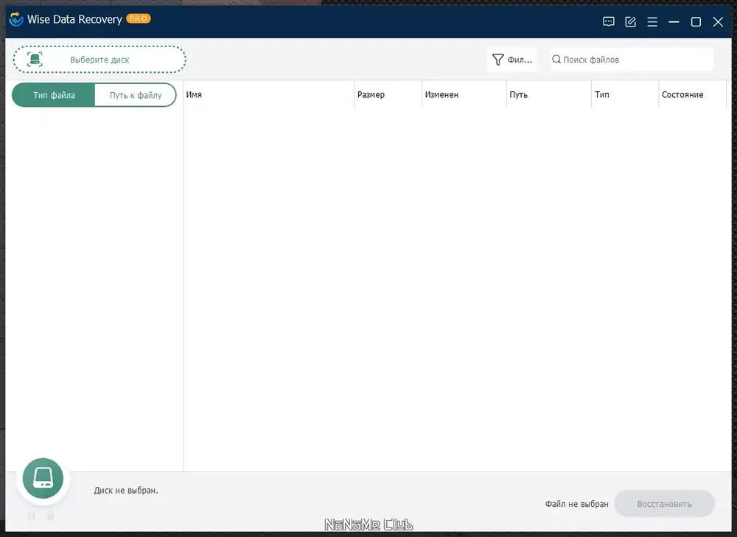Viewport: 737px width, 537px height.
Task: Click the PRO badge next to title
Action: (139, 18)
